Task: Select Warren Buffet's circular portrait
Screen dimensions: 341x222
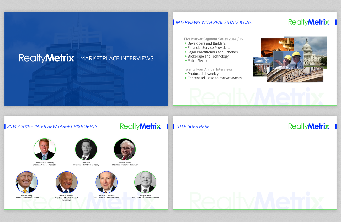Action: [x=125, y=149]
